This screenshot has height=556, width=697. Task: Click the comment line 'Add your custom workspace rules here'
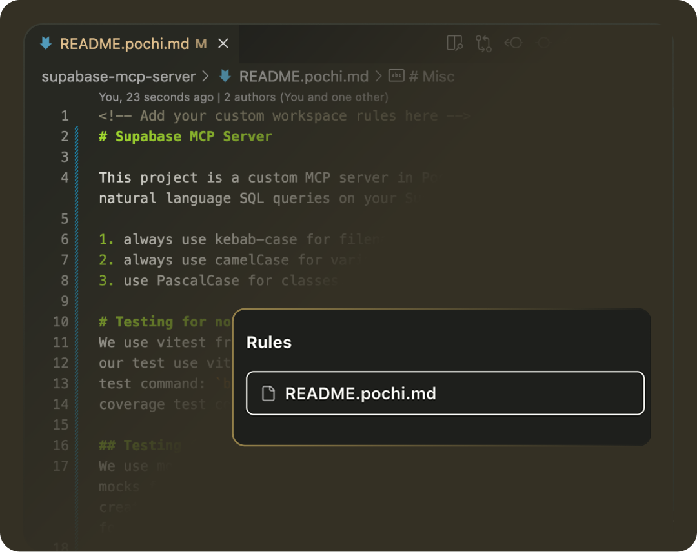[285, 116]
